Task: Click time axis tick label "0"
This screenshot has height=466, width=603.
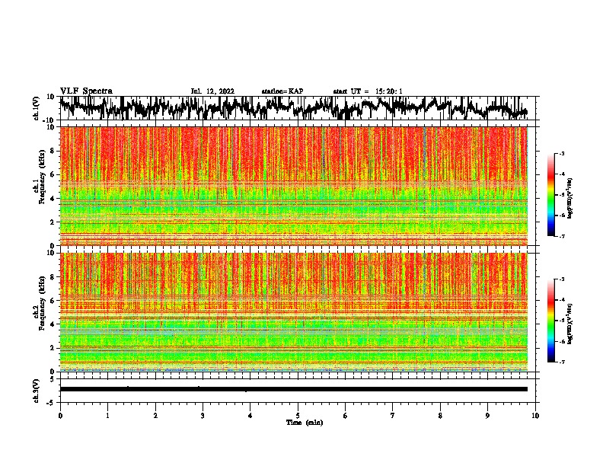Action: (x=60, y=416)
